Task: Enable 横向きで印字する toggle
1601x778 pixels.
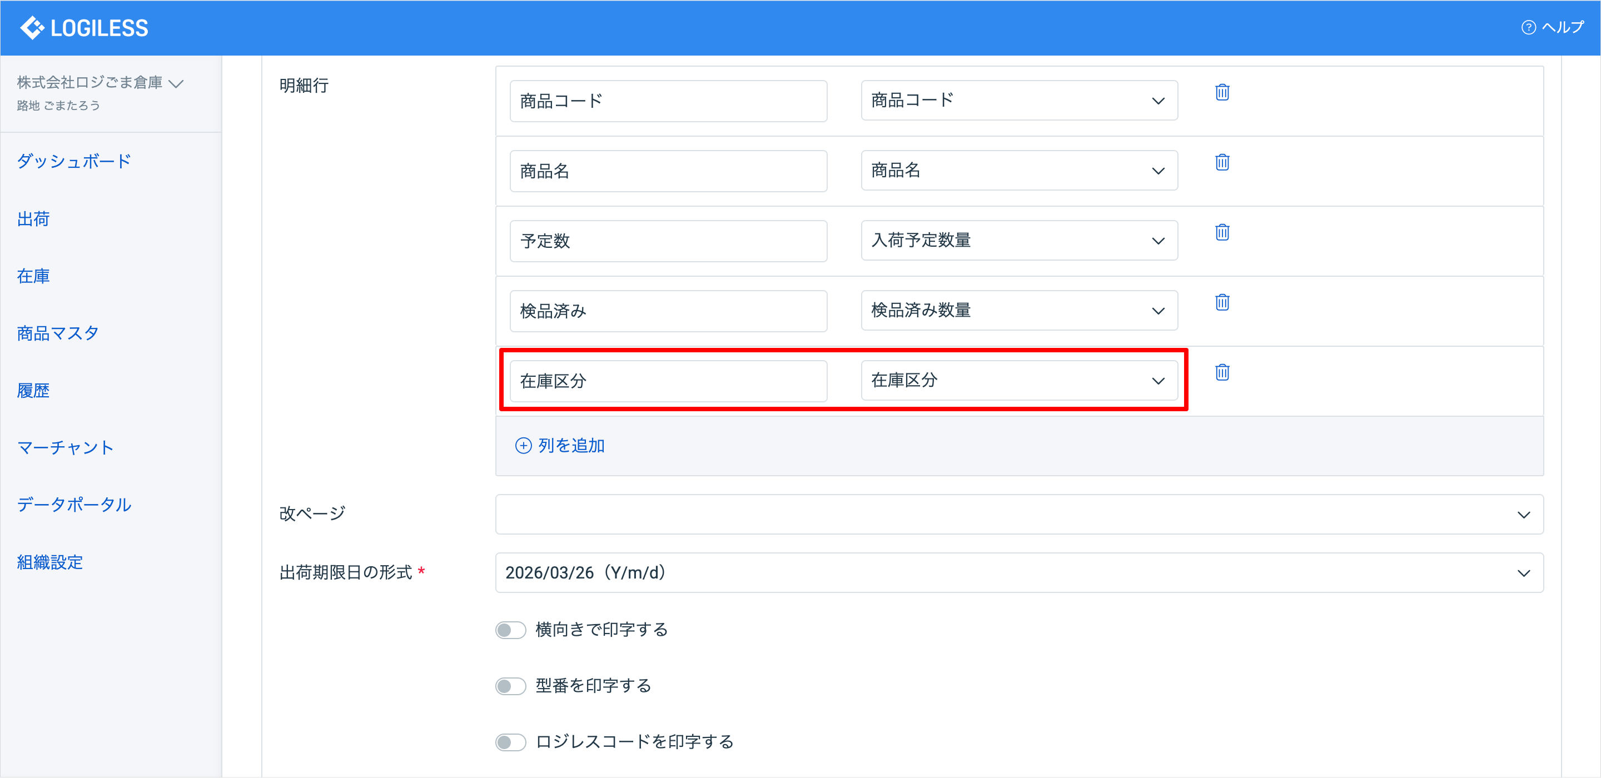Action: (x=511, y=630)
